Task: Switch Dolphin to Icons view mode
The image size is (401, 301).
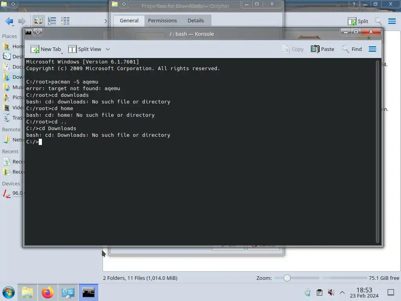Action: click(38, 21)
